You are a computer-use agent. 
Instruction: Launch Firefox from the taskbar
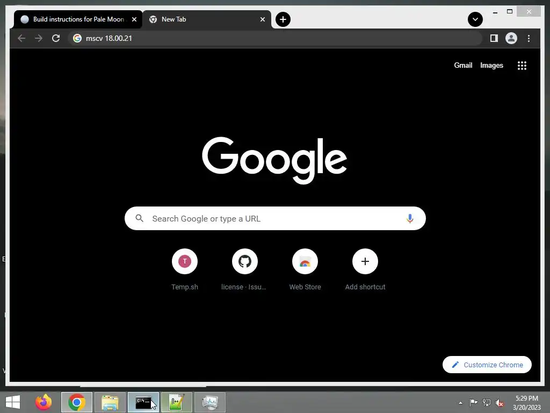(x=44, y=402)
